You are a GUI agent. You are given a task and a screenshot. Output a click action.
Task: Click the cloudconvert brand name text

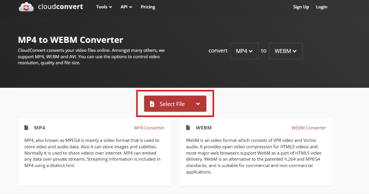[61, 7]
